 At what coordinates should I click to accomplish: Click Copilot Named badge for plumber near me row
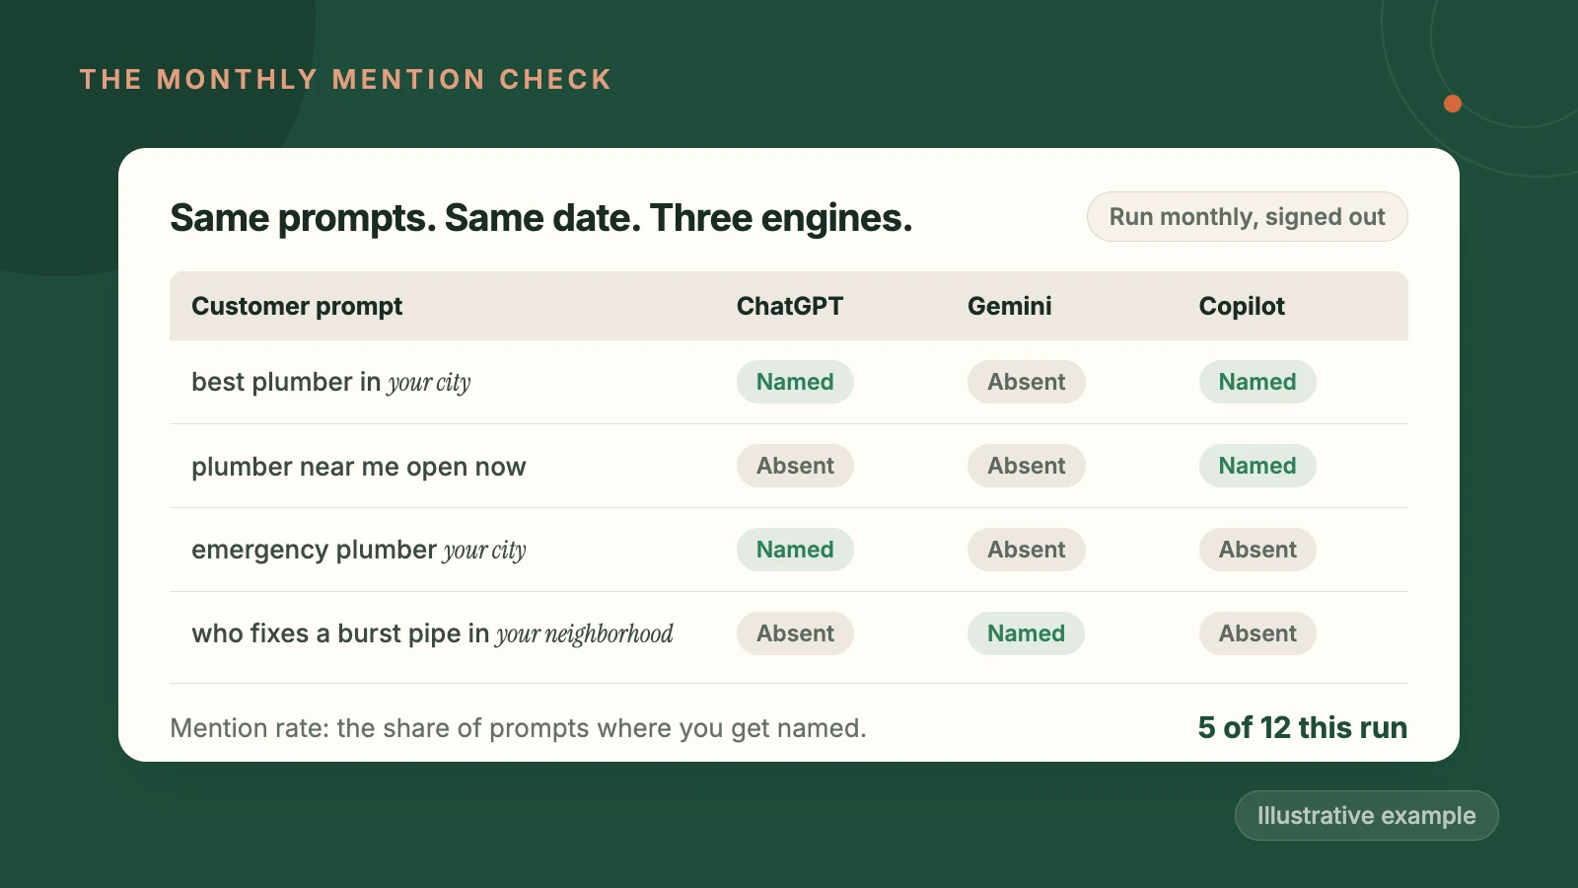(1257, 466)
